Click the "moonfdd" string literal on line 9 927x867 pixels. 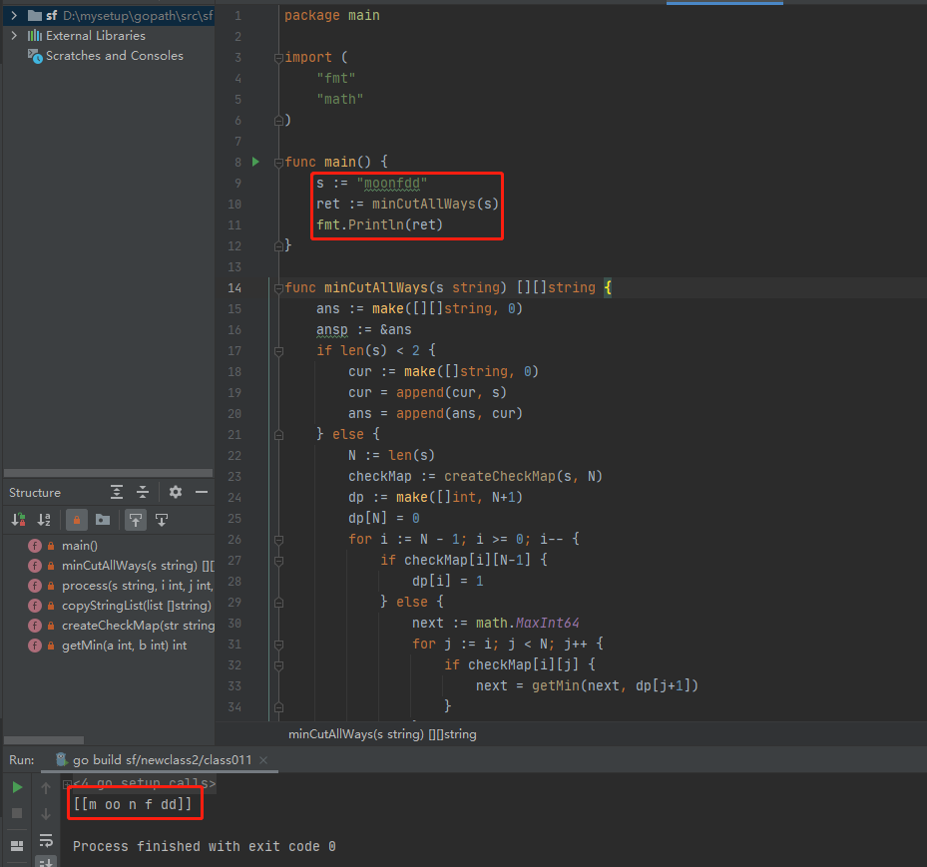(x=391, y=184)
